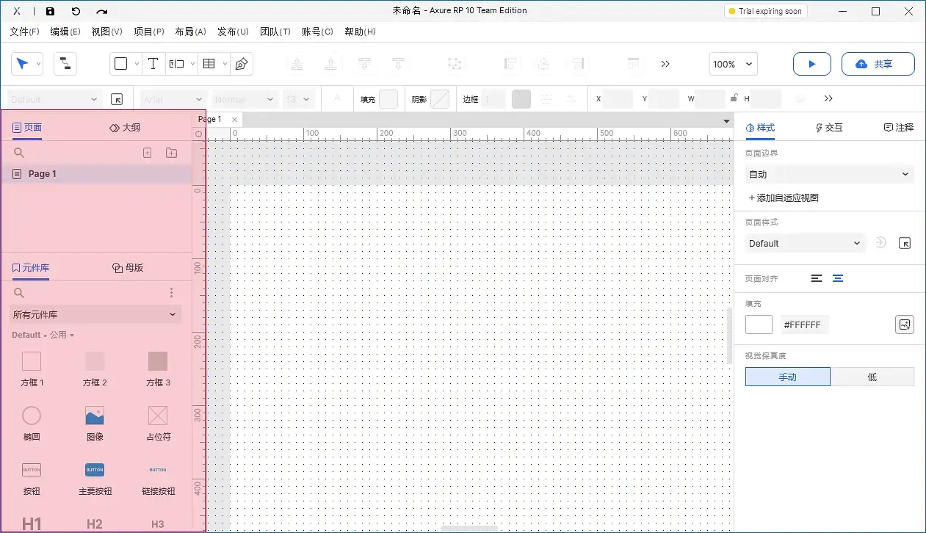
Task: Click the 共享 share button
Action: click(x=878, y=64)
